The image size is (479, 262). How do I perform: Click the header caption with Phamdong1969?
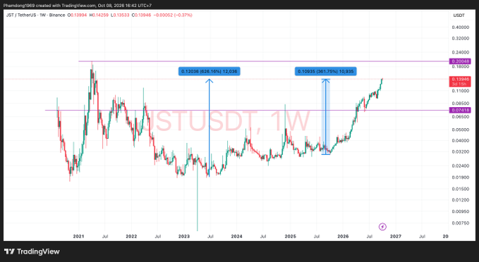(78, 6)
